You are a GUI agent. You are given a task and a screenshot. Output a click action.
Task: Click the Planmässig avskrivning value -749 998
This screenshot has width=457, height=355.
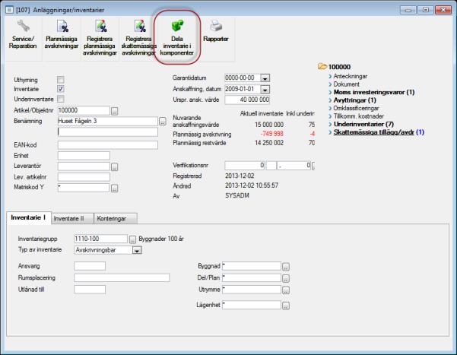point(271,134)
